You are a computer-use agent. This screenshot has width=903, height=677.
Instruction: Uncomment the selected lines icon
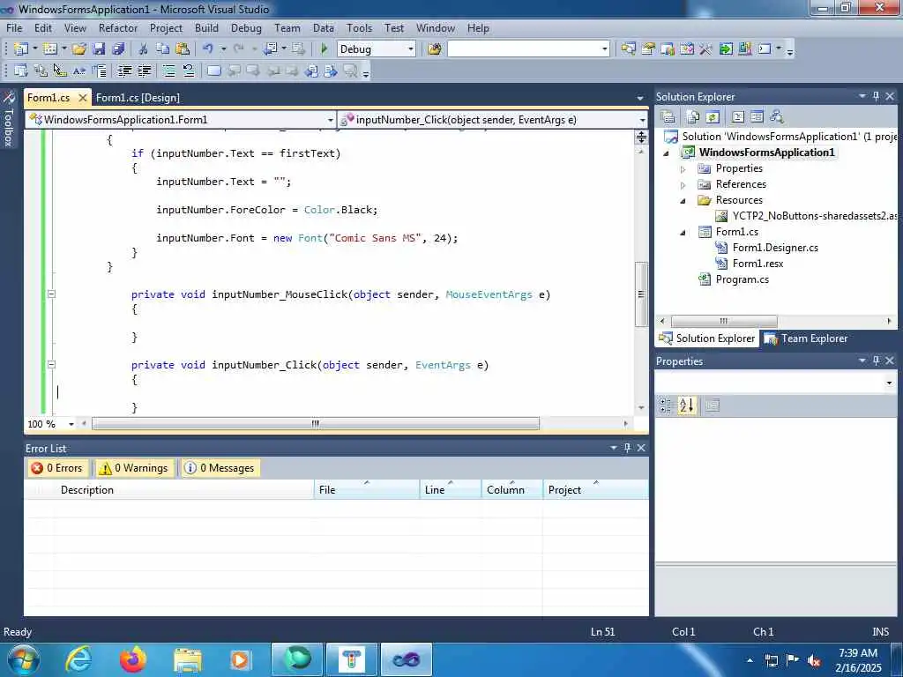189,71
